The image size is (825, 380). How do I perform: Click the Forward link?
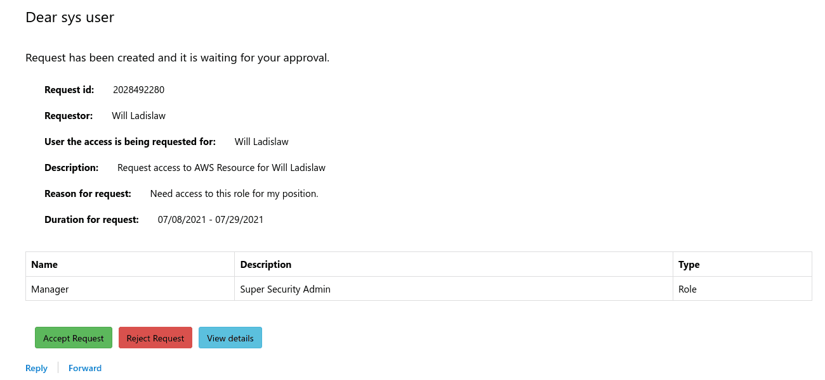click(85, 368)
